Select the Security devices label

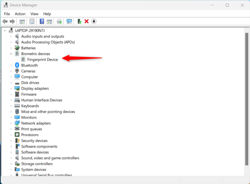pos(34,140)
